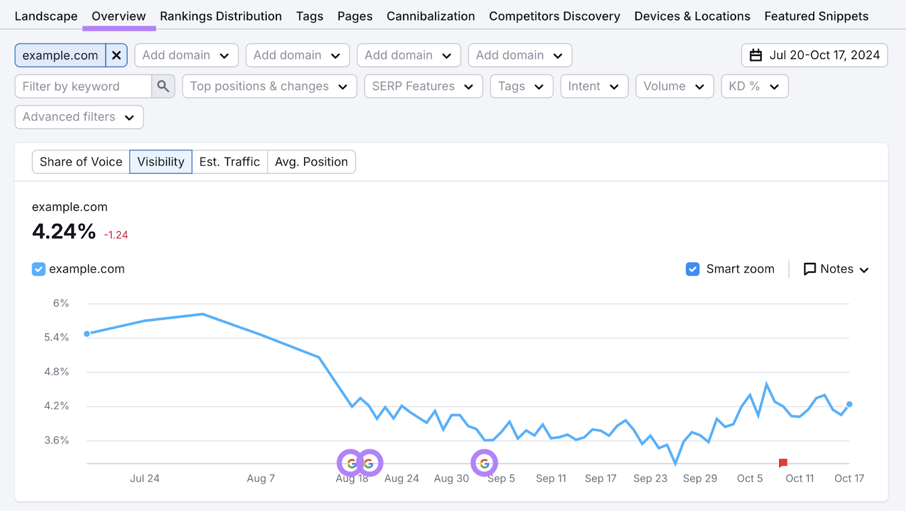Switch to the Rankings Distribution tab

point(221,16)
